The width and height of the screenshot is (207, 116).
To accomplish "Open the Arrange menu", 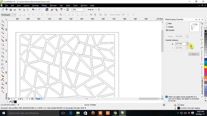I will pos(35,5).
